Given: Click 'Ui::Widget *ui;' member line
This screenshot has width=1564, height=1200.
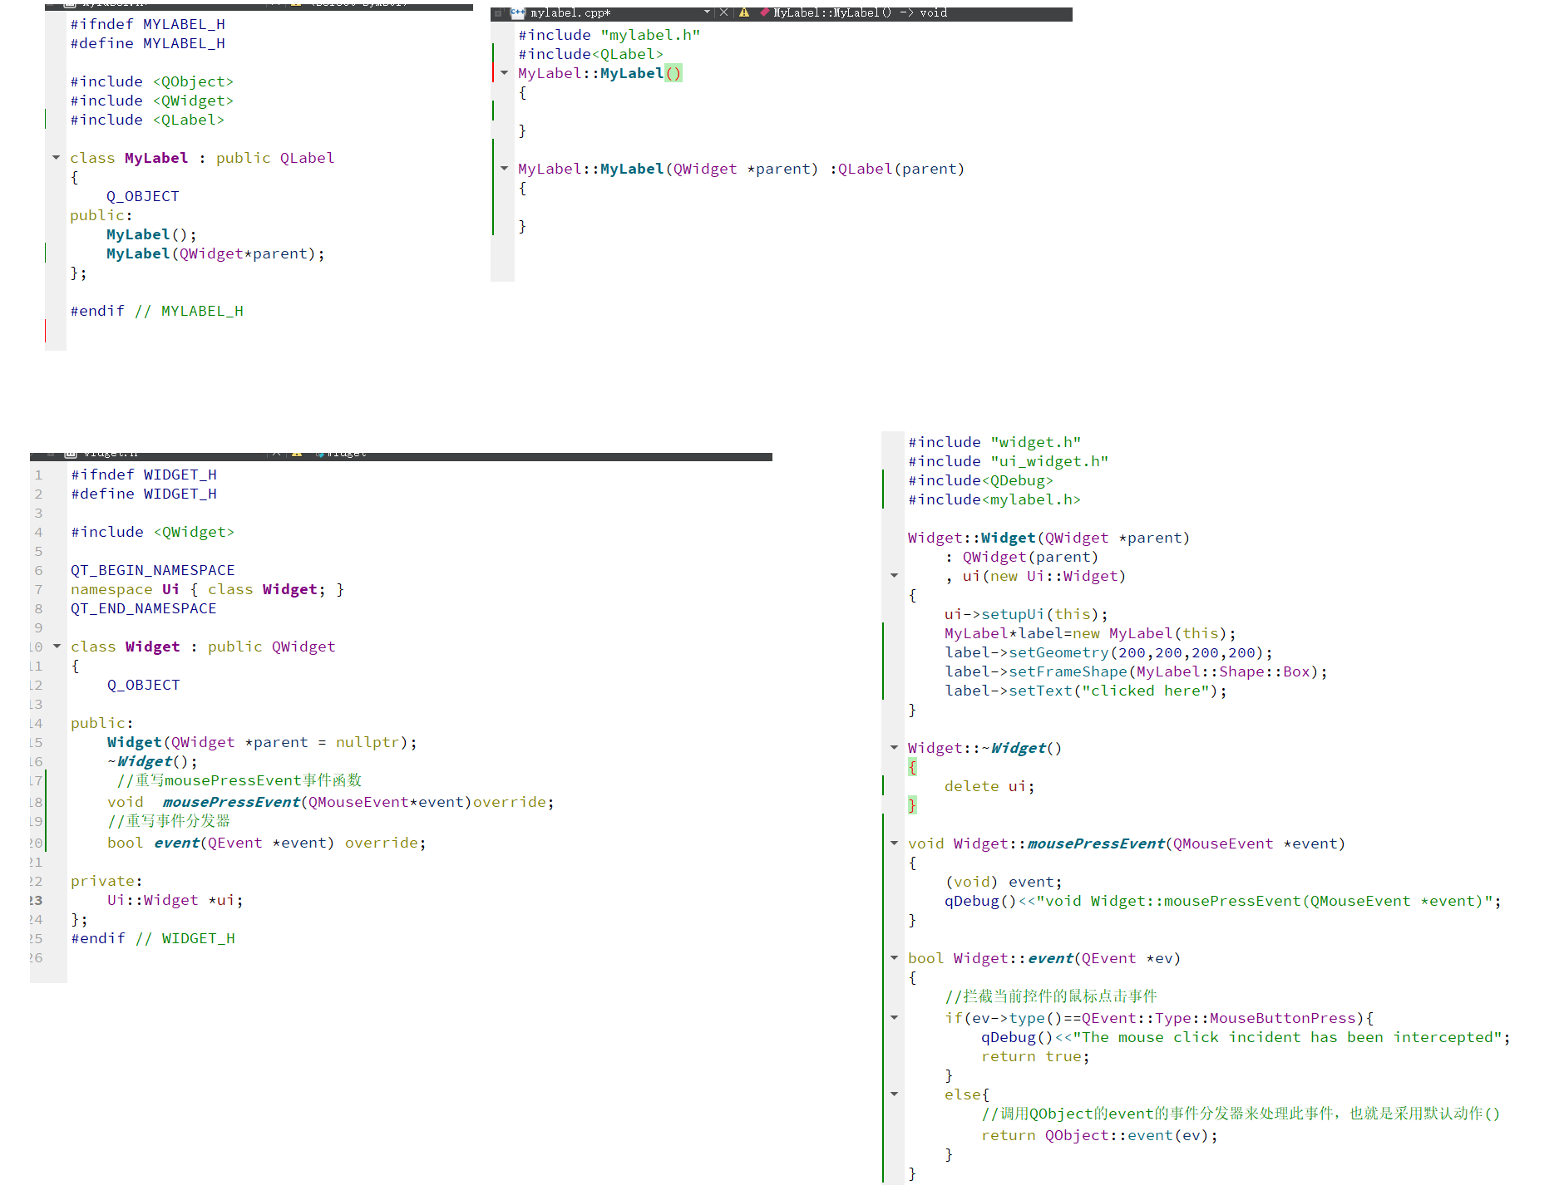Looking at the screenshot, I should click(175, 900).
